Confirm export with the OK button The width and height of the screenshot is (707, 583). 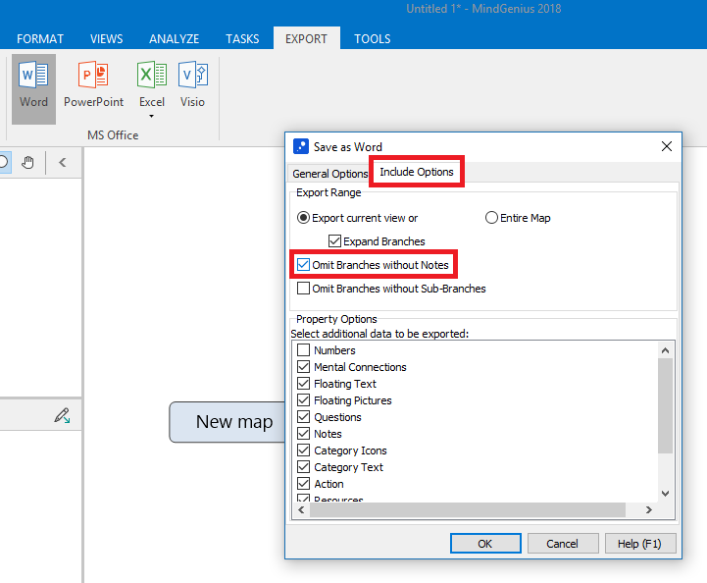(485, 544)
